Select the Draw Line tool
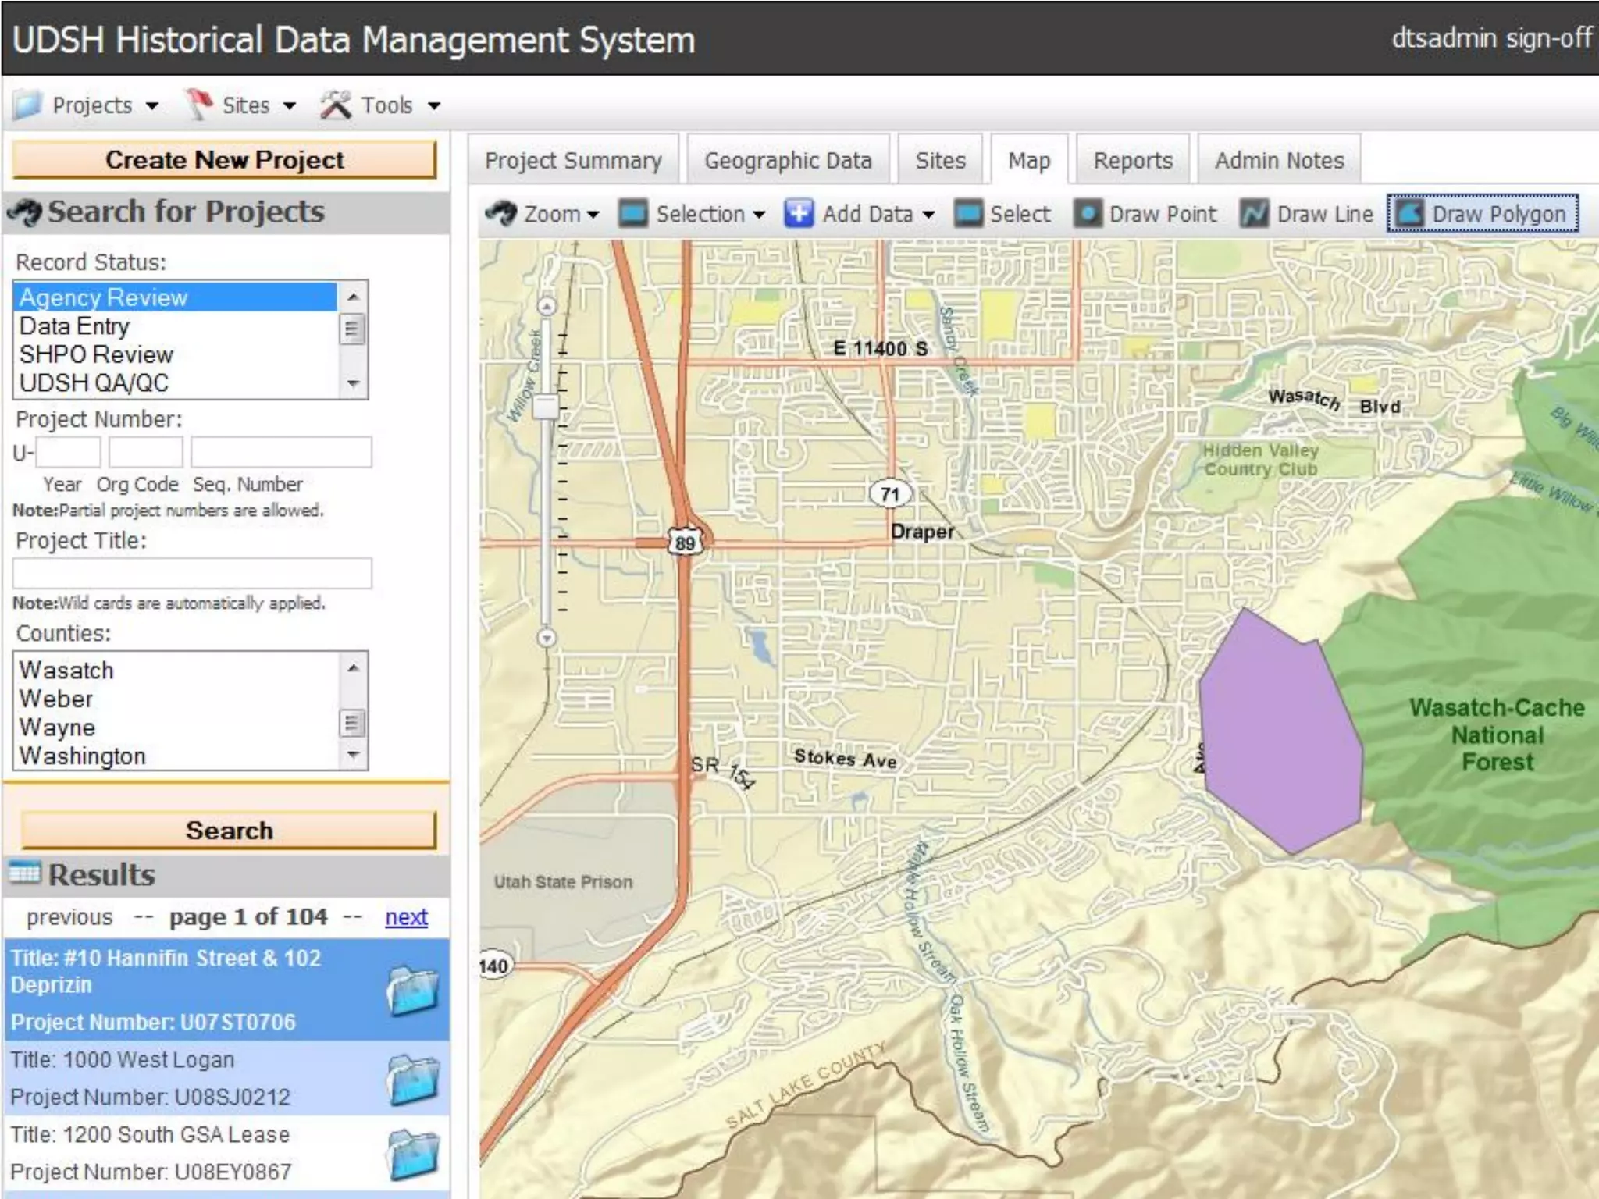Viewport: 1599px width, 1199px height. pyautogui.click(x=1308, y=214)
